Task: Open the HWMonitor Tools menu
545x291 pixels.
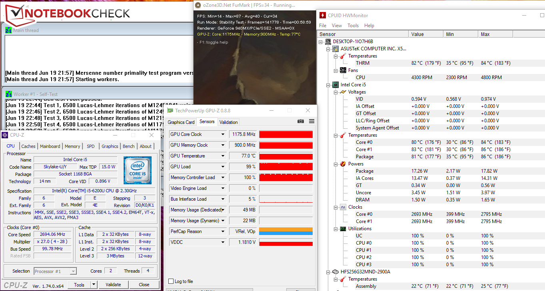Action: (353, 26)
